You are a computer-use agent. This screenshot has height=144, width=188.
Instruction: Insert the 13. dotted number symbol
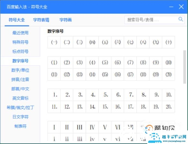click(80, 107)
